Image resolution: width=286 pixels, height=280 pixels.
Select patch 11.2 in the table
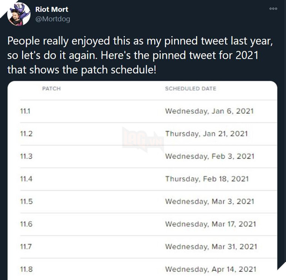(26, 134)
